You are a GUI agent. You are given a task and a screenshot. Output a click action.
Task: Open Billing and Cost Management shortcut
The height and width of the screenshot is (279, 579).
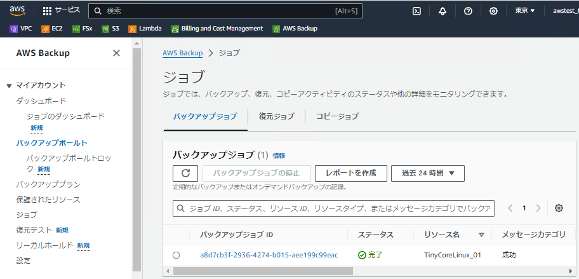pyautogui.click(x=216, y=29)
